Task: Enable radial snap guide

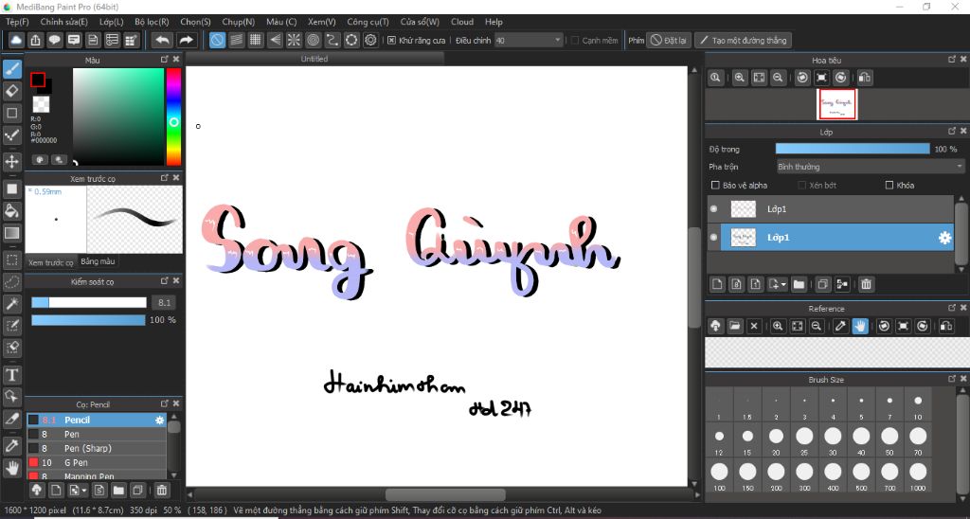Action: pos(294,40)
